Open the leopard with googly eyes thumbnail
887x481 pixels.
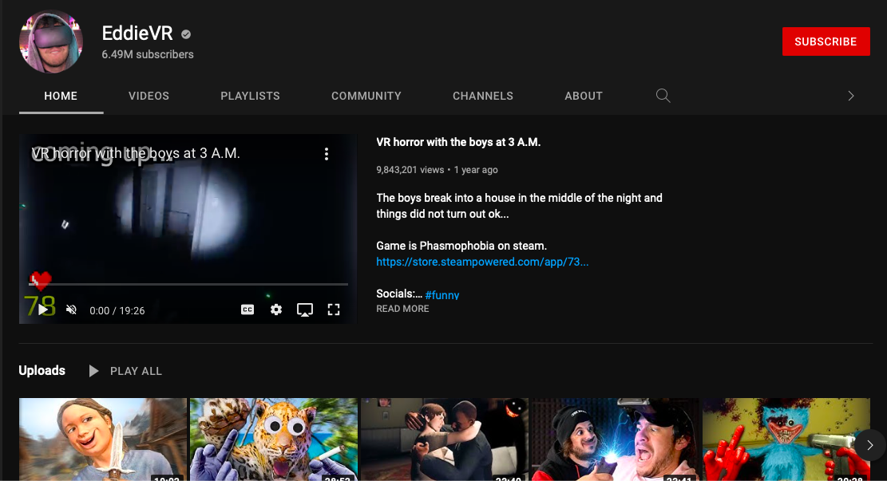click(274, 440)
